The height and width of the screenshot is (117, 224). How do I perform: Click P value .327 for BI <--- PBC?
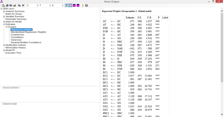pyautogui.click(x=157, y=62)
